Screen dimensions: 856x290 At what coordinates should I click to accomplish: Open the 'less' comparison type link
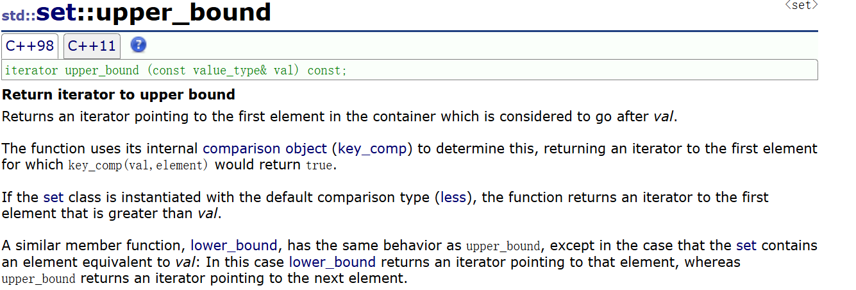coord(453,198)
